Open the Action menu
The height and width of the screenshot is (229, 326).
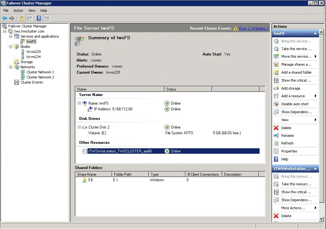(18, 11)
